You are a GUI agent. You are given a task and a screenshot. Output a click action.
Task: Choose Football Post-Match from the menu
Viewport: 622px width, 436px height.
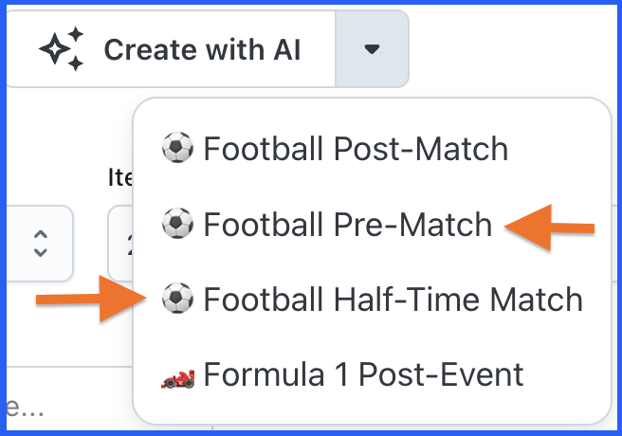356,149
